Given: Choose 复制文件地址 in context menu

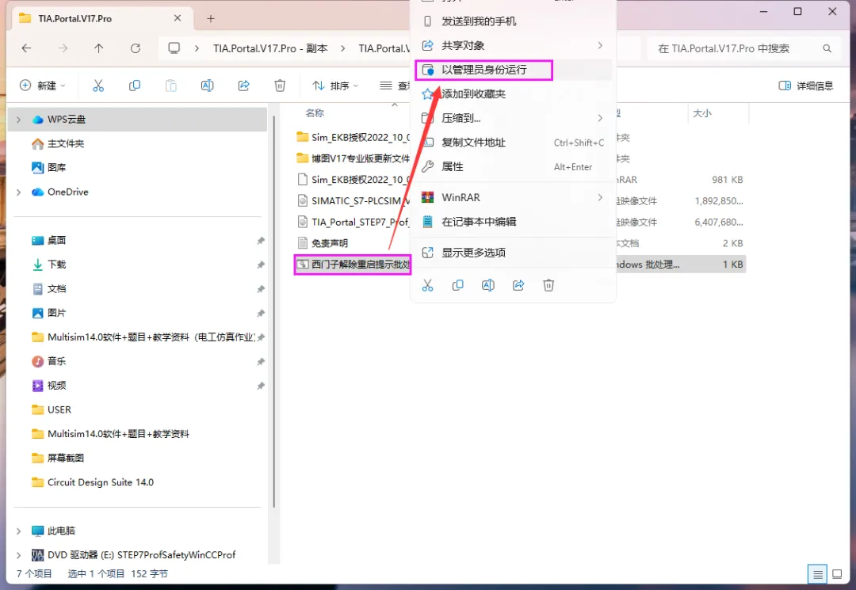Looking at the screenshot, I should 513,143.
